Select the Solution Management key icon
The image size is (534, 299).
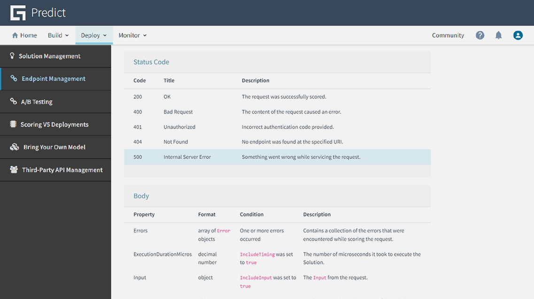coord(11,56)
